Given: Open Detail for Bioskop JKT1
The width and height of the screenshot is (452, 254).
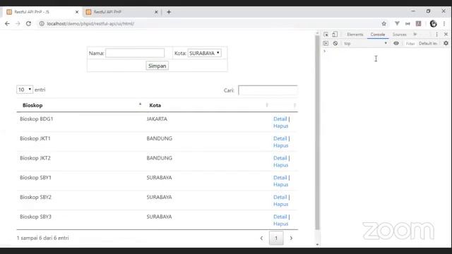Looking at the screenshot, I should click(280, 138).
